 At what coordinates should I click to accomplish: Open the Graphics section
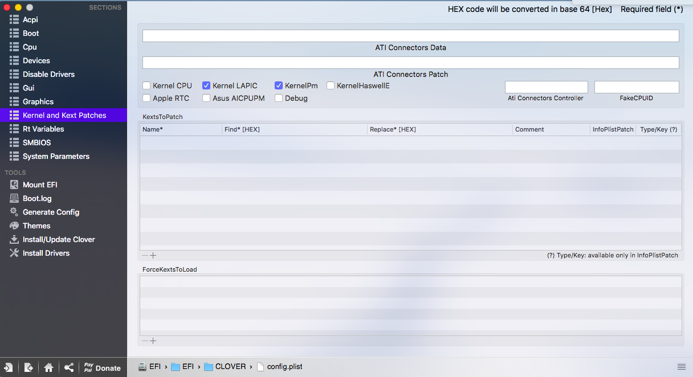(x=63, y=101)
